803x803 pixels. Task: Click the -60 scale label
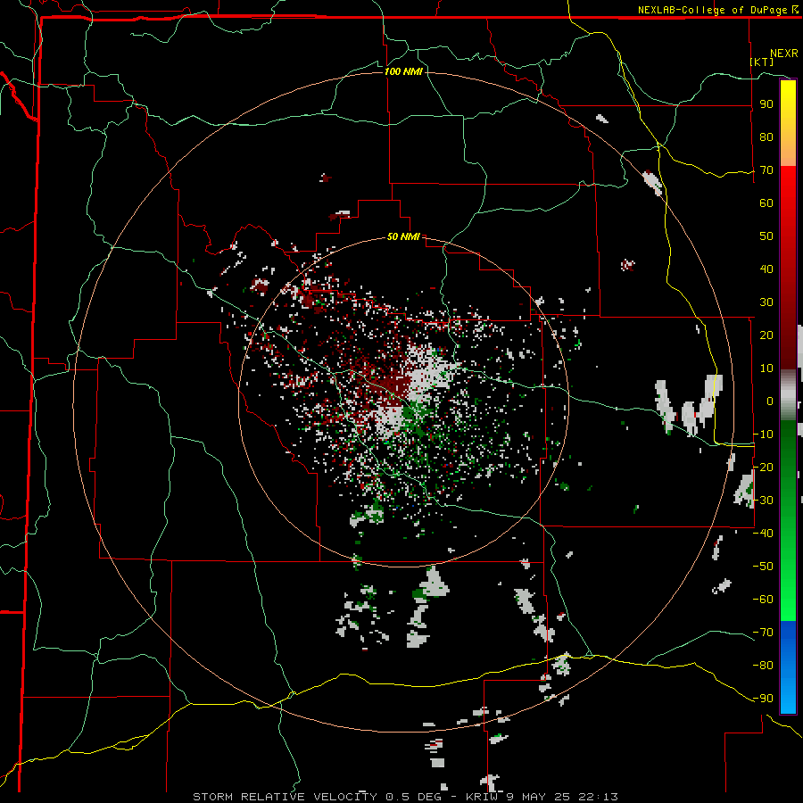point(763,600)
